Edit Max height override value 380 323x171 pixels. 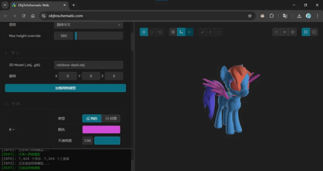64,36
